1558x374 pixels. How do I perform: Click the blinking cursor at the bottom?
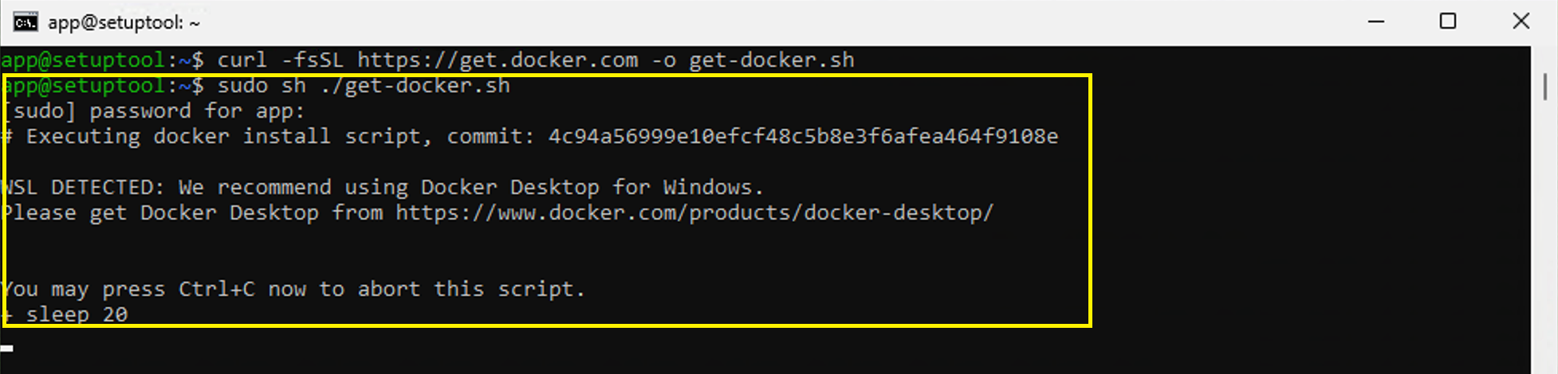[7, 348]
